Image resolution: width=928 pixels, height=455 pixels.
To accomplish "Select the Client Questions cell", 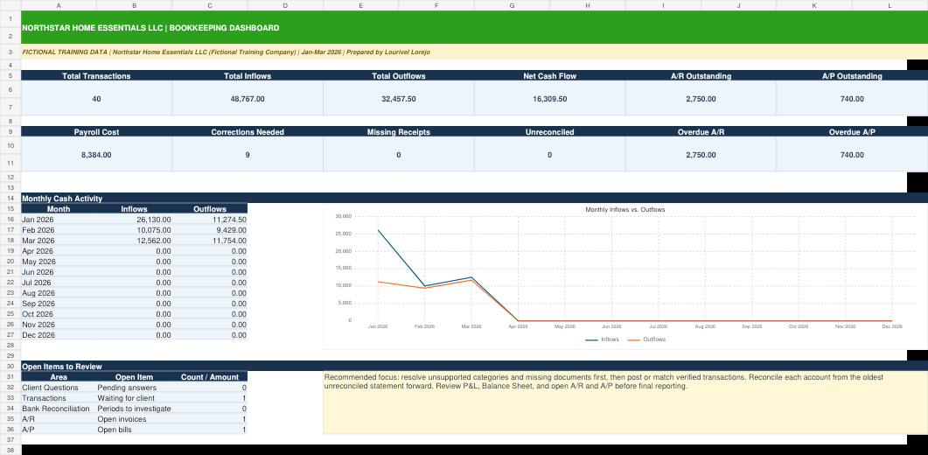I will click(59, 388).
